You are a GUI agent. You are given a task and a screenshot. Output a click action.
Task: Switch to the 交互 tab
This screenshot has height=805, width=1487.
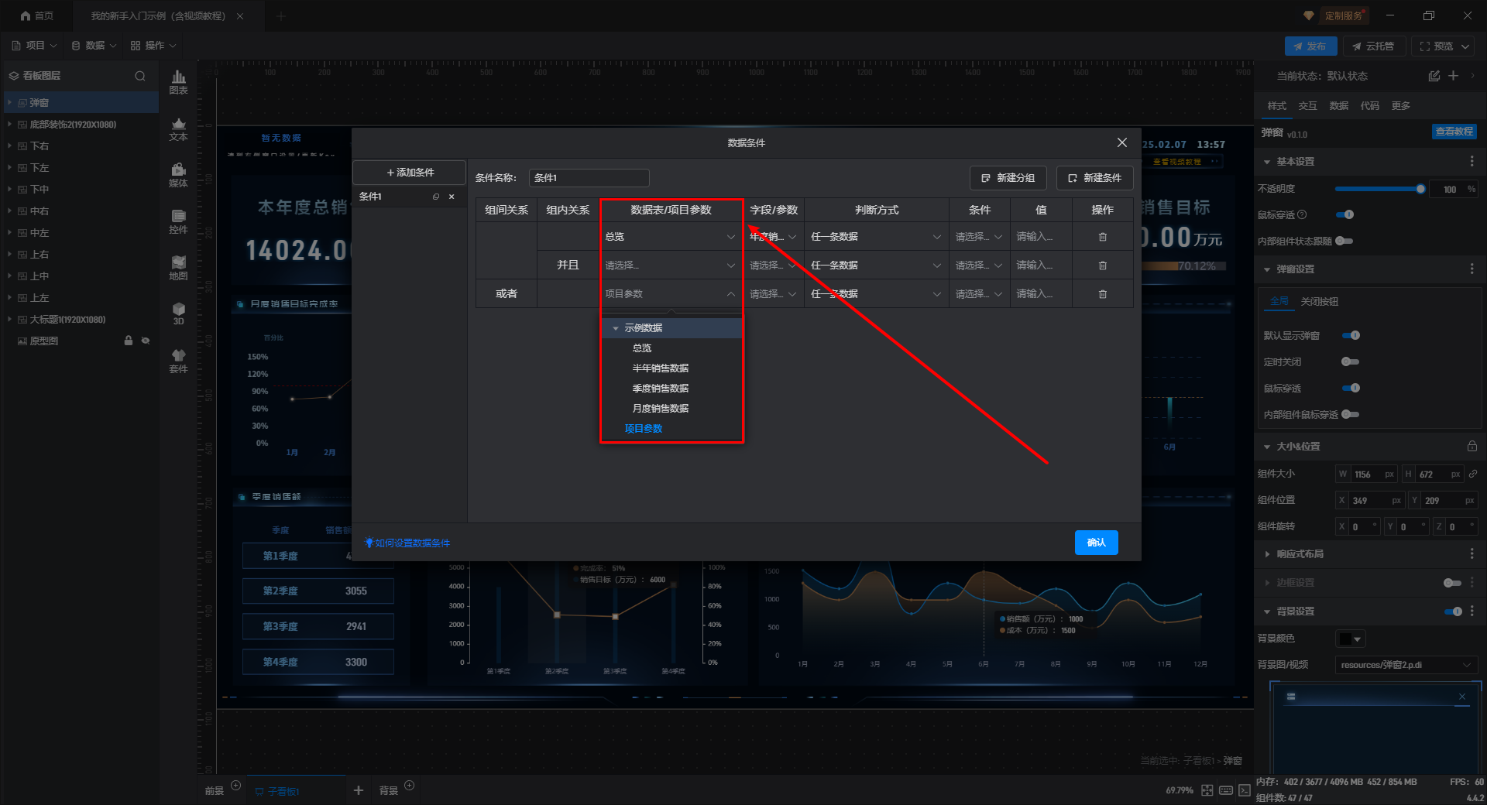1307,106
